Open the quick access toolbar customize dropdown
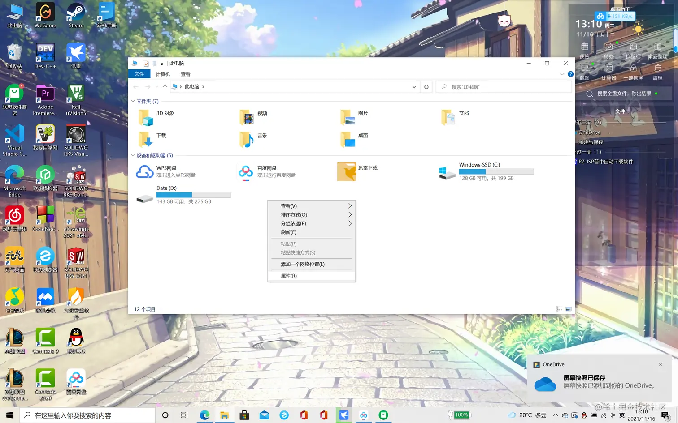The height and width of the screenshot is (423, 678). (x=162, y=64)
